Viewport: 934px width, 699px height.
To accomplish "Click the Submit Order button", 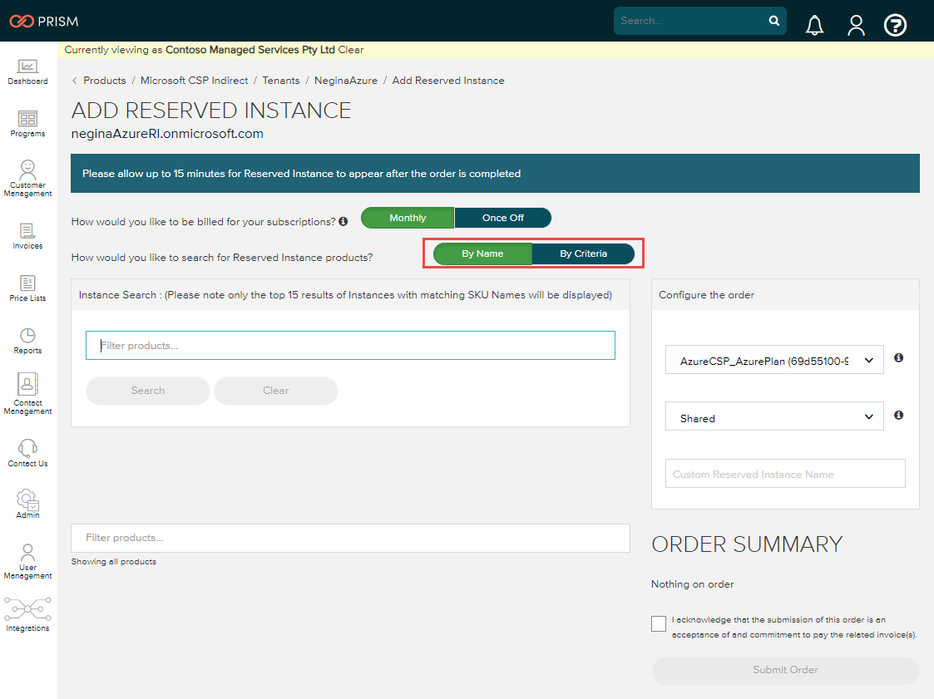I will pos(785,670).
